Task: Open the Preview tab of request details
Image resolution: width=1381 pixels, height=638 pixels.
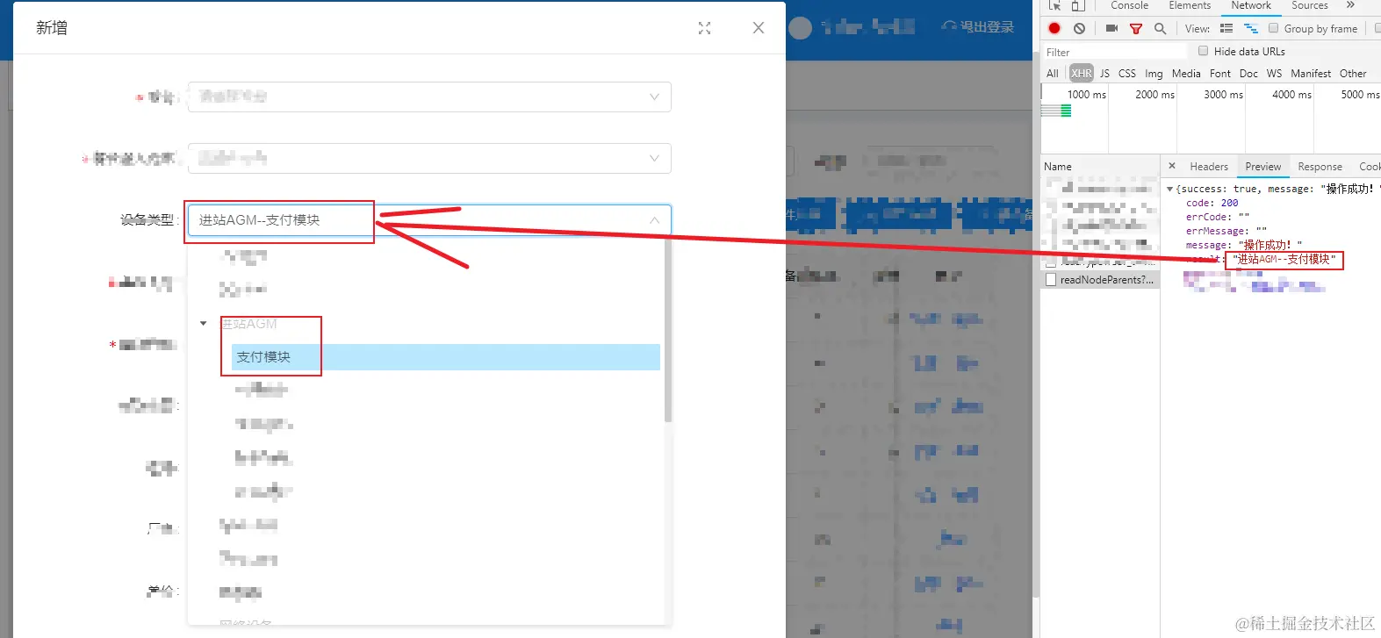Action: (x=1262, y=167)
